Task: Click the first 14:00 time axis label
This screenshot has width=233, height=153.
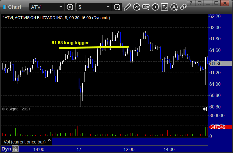Action: coord(39,149)
